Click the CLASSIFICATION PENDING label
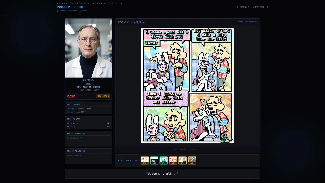The image size is (325, 183). point(187,149)
